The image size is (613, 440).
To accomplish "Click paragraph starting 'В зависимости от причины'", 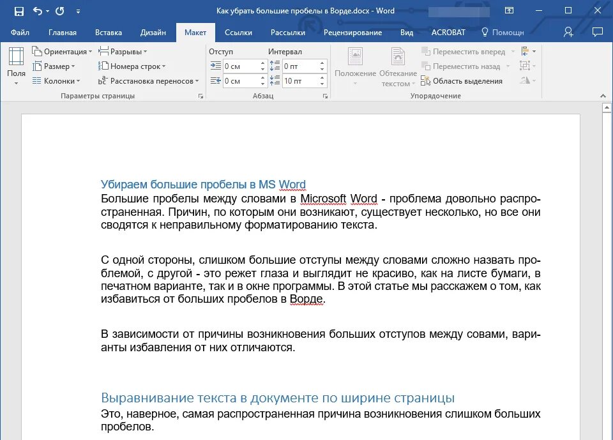I will coord(321,340).
